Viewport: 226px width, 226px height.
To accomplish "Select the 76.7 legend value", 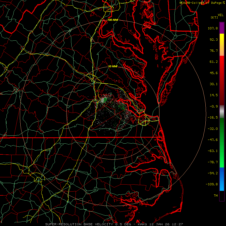I will (214, 50).
